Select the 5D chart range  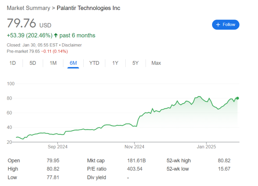point(33,63)
